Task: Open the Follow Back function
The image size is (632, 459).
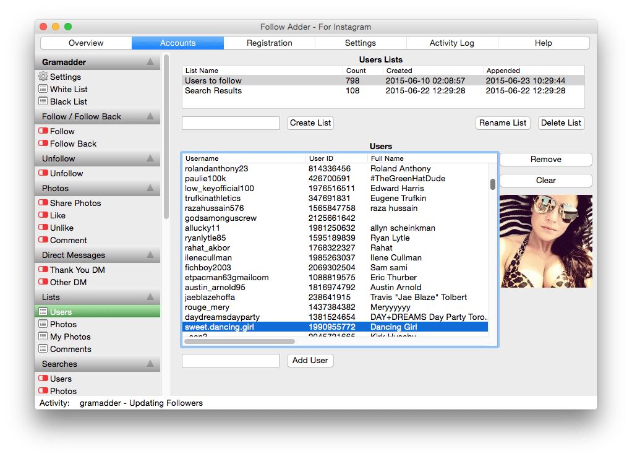Action: [69, 144]
